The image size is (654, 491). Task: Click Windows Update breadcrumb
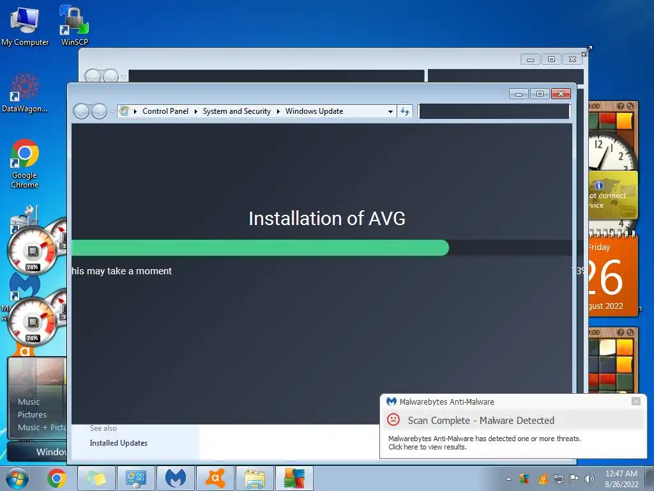tap(314, 111)
